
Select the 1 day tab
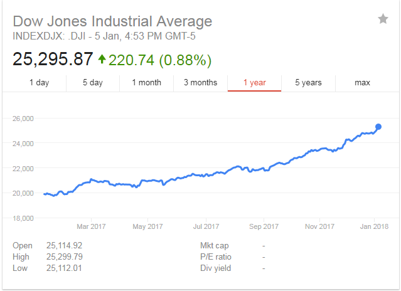tap(39, 83)
